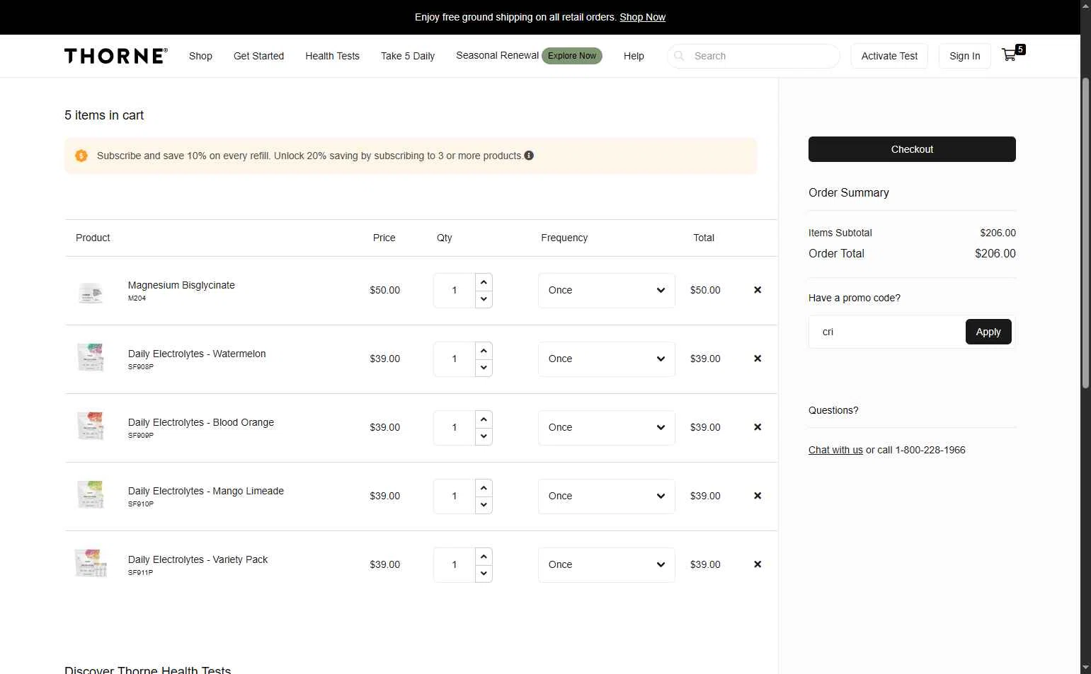
Task: Open Frequency dropdown for Magnesium Bisglycinate
Action: point(607,290)
